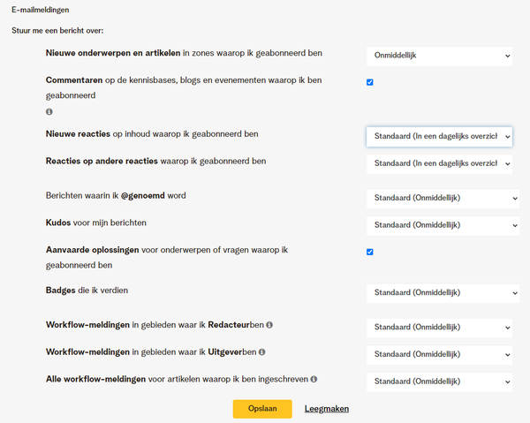Click the yellow Opslaan button
Viewport: 530px width, 423px height.
(x=262, y=409)
